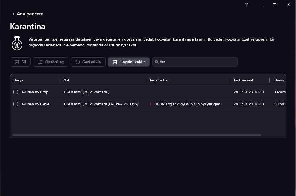Click the back arrow beside Ana pencere
296x196 pixels.
tap(13, 14)
